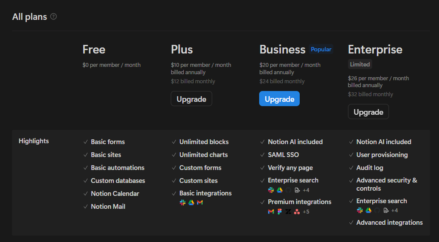Click Slack icon in Enterprise plan's Enterprise search
Screen dimensions: 439x242
(x=360, y=211)
